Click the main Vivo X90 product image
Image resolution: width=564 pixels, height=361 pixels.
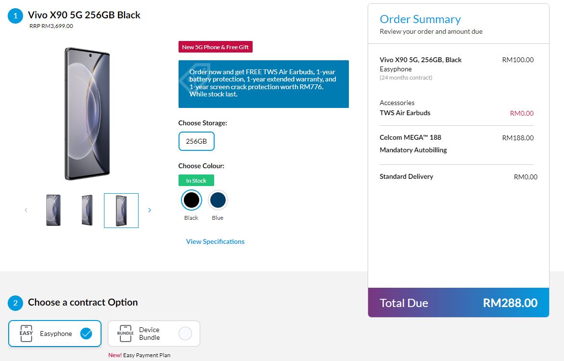87,113
